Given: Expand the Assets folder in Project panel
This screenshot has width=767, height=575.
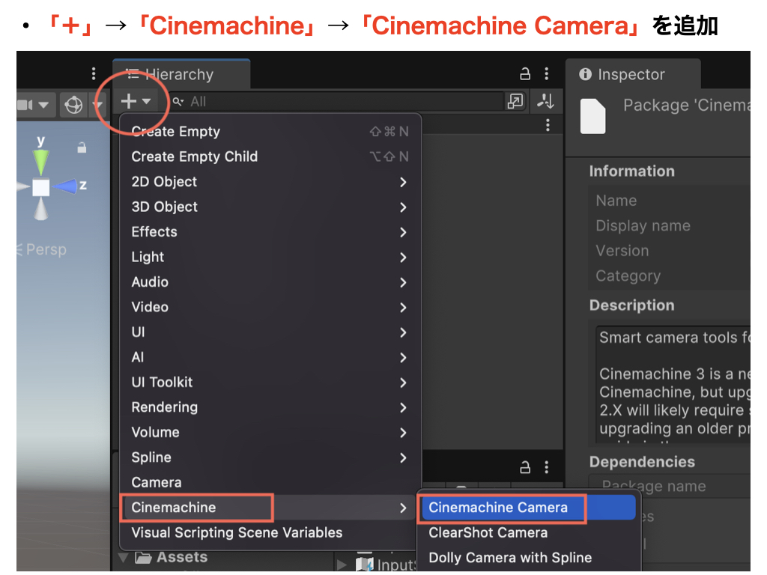Looking at the screenshot, I should 124,558.
